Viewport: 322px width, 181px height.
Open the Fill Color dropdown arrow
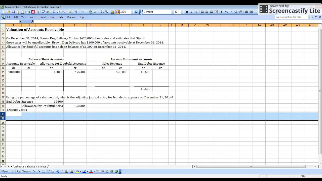coord(80,171)
